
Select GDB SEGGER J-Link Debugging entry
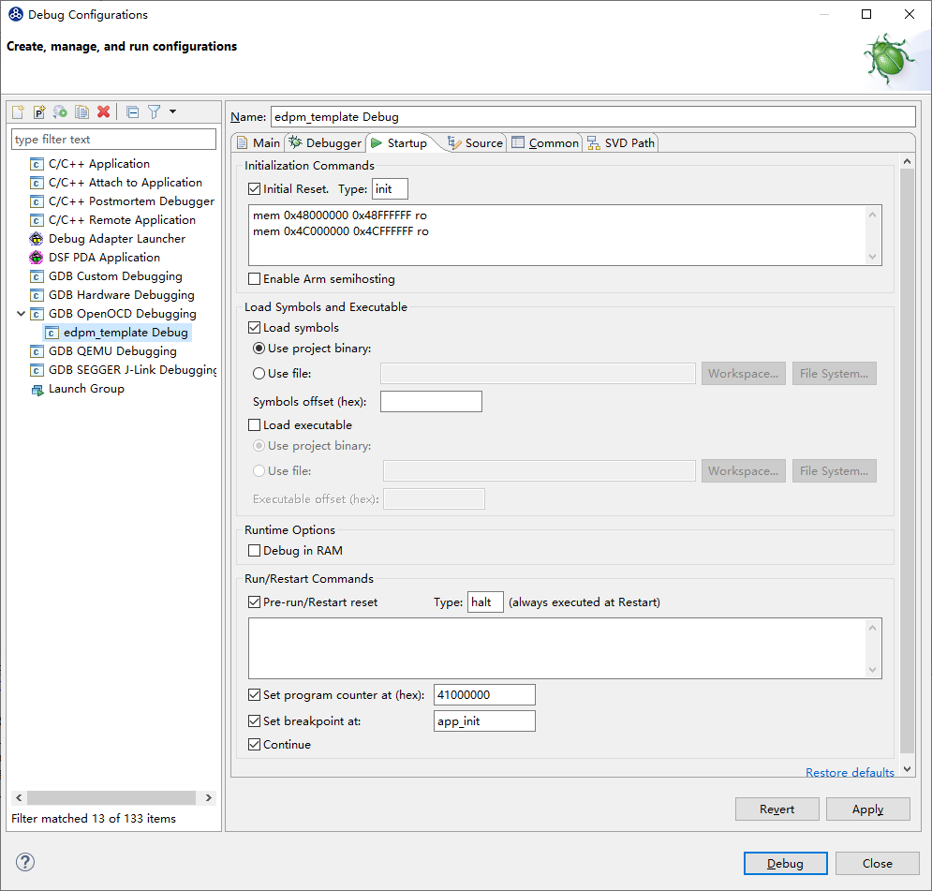pos(133,370)
